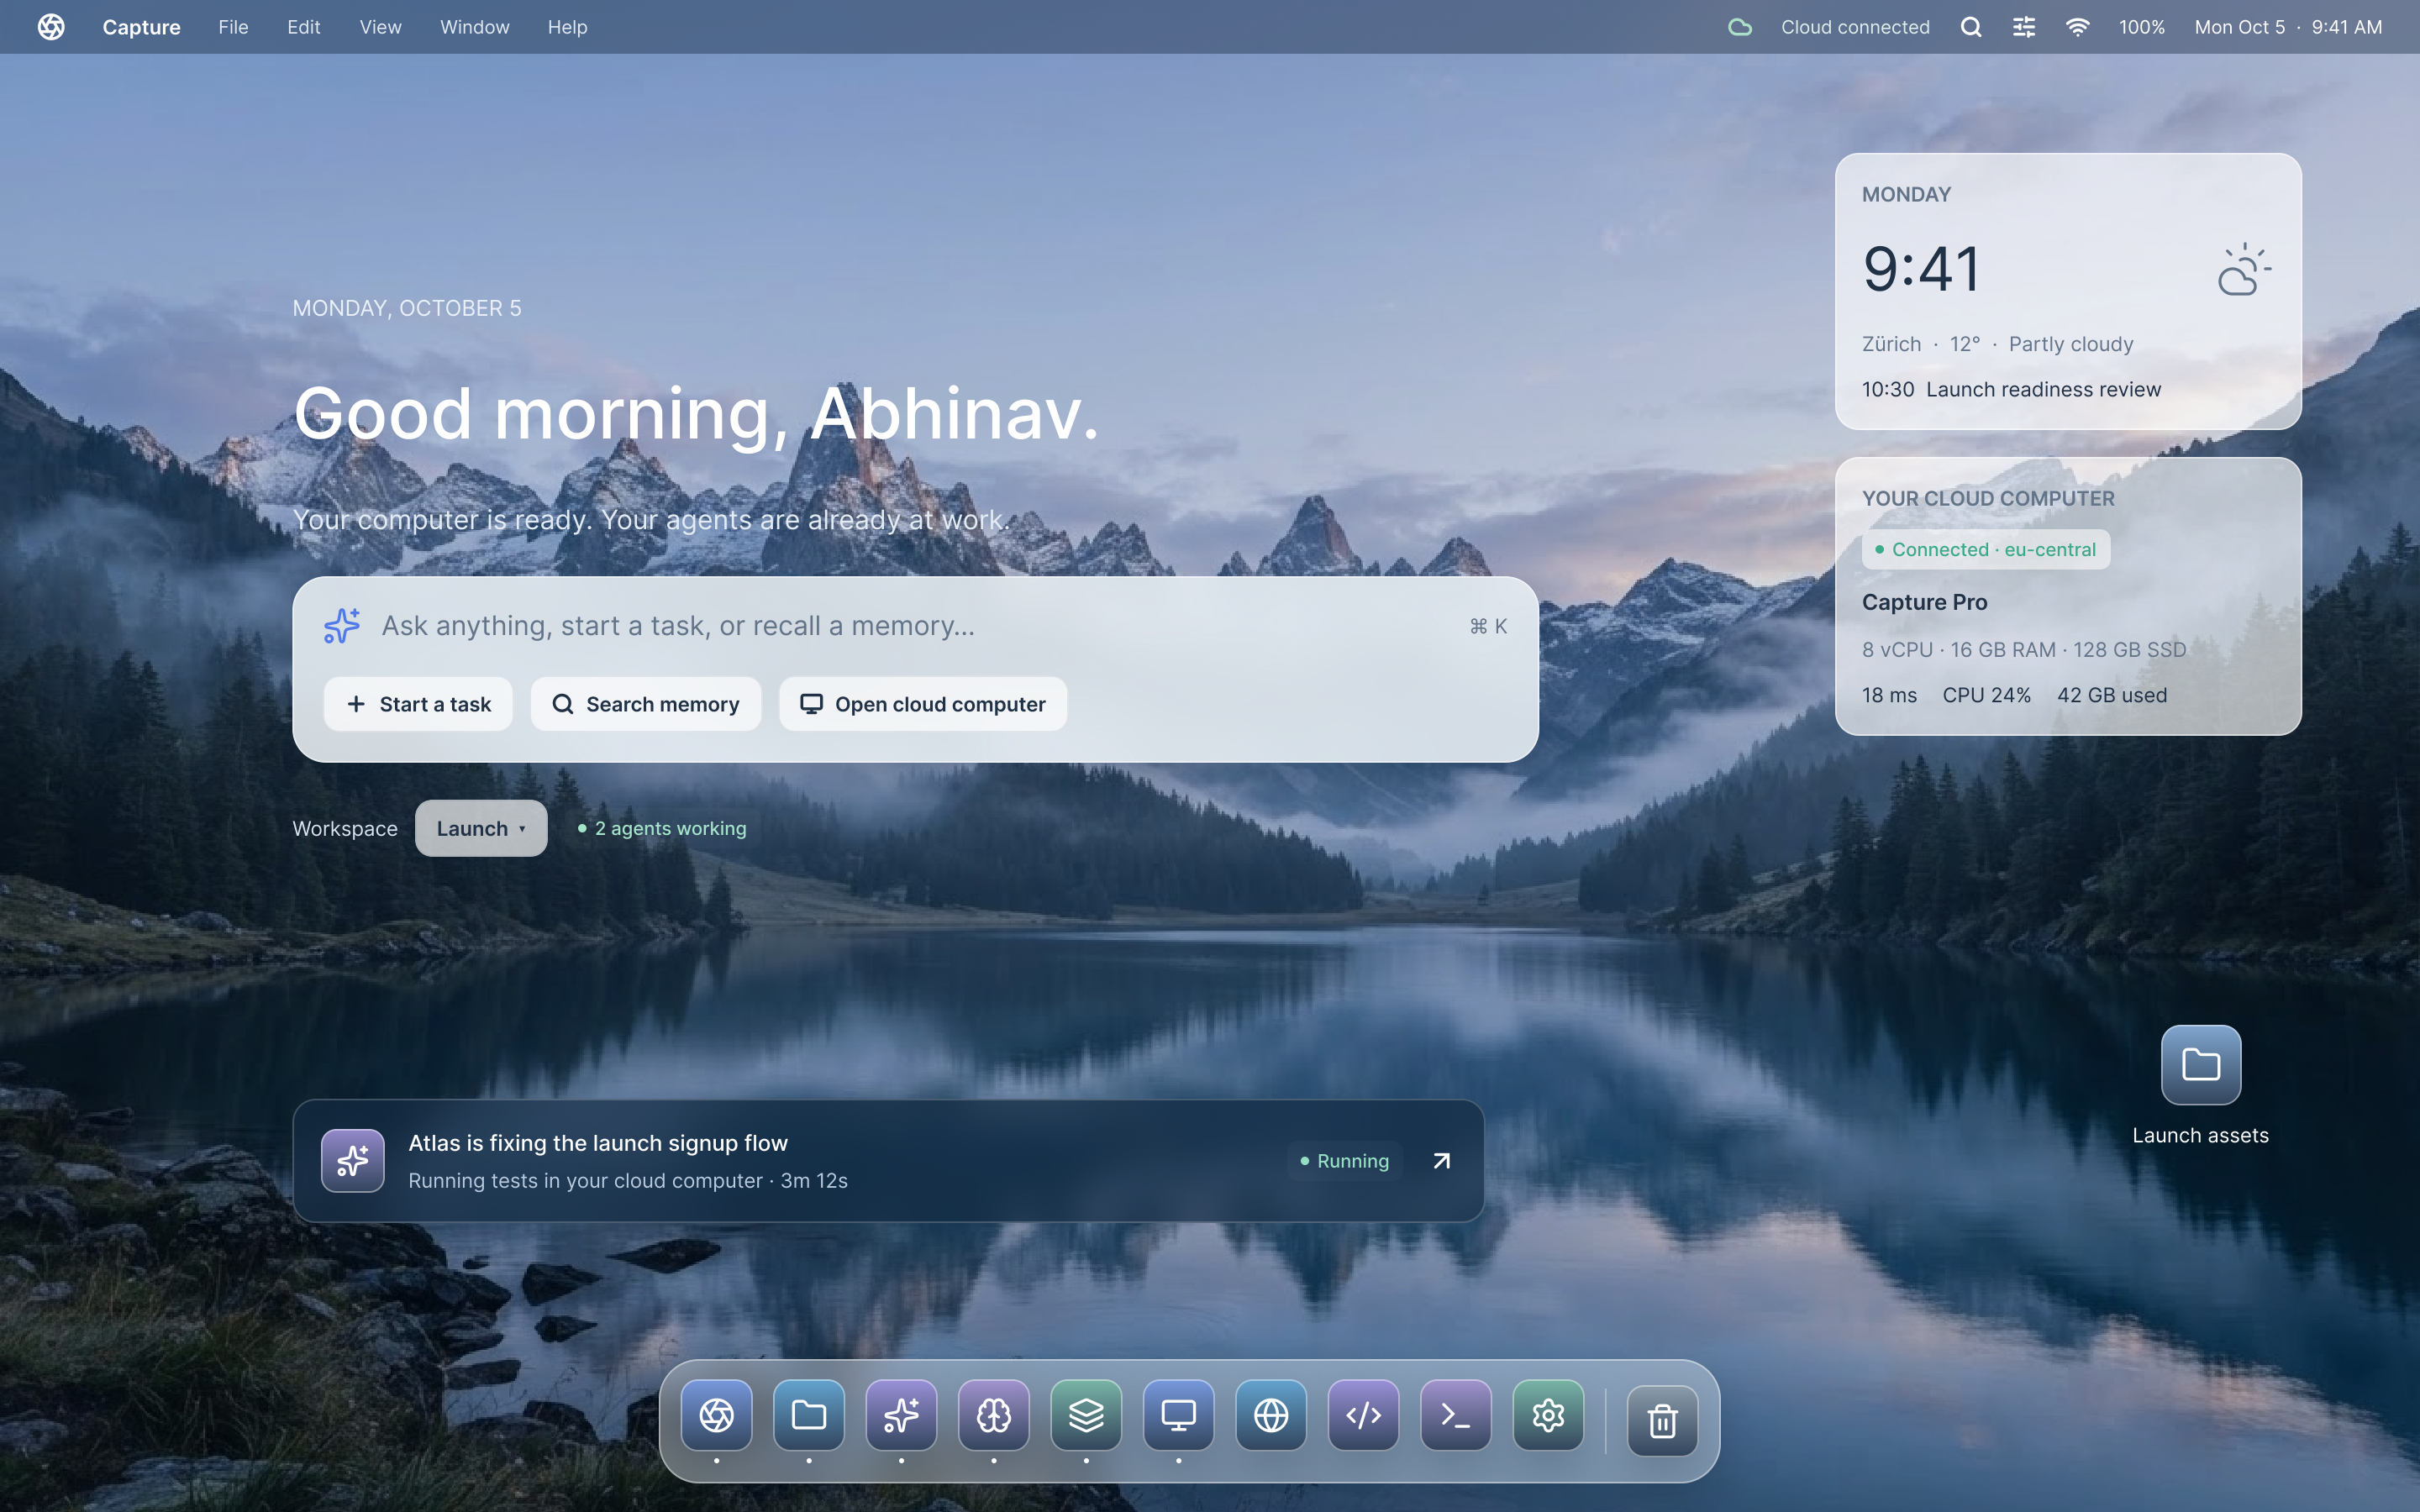This screenshot has height=1512, width=2420.
Task: Open the Window menu
Action: tap(475, 27)
